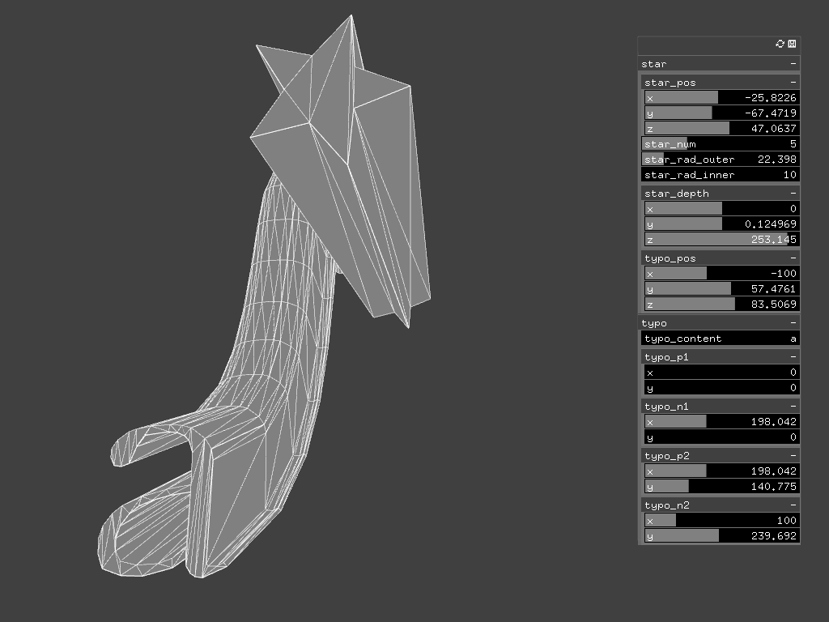Adjust typo_pos y slider at 57.4761
This screenshot has height=622, width=829.
tap(721, 289)
